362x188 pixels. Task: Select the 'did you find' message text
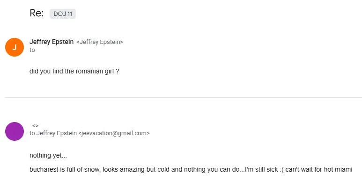[74, 72]
